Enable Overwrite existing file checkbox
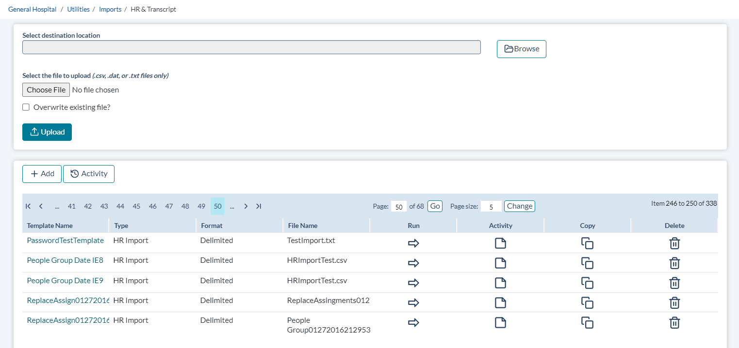Viewport: 739px width, 348px height. (26, 107)
